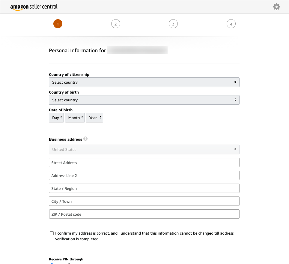Screen dimensions: 289x264
Task: Go to step 2 circle
Action: pos(115,24)
